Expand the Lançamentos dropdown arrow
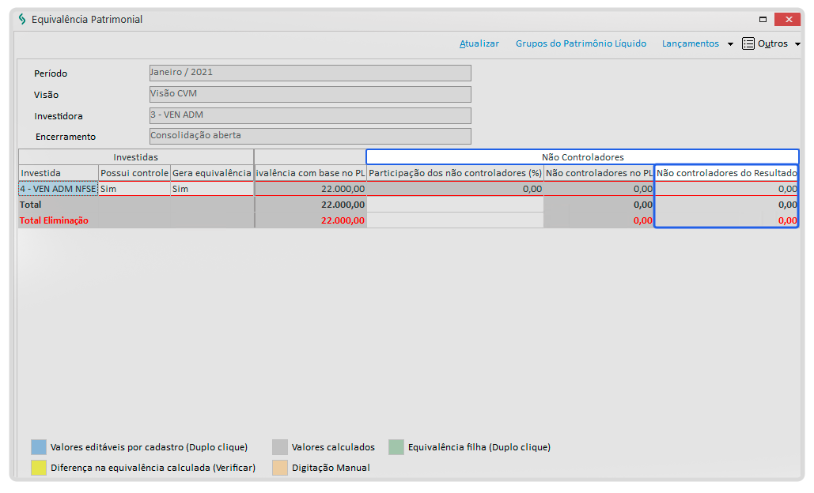 point(730,44)
